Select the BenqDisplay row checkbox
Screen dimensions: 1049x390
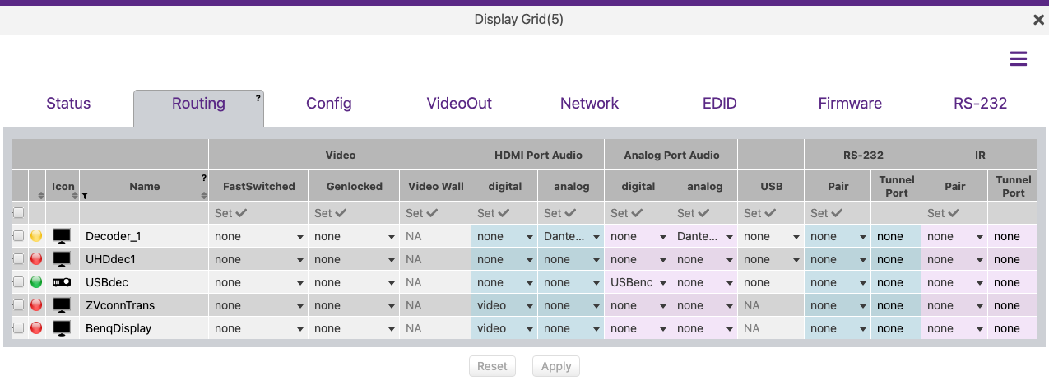point(19,328)
